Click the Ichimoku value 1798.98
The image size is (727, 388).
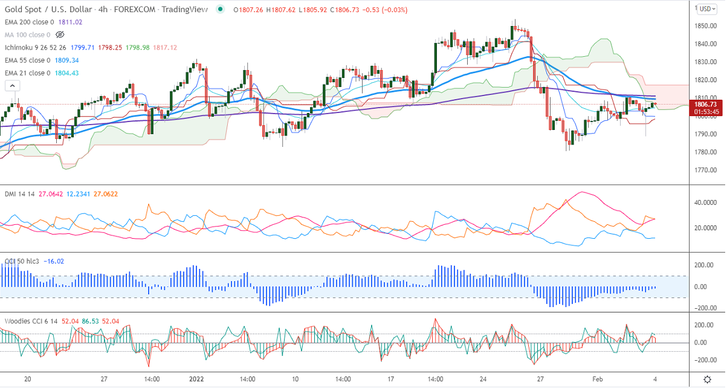coord(137,48)
